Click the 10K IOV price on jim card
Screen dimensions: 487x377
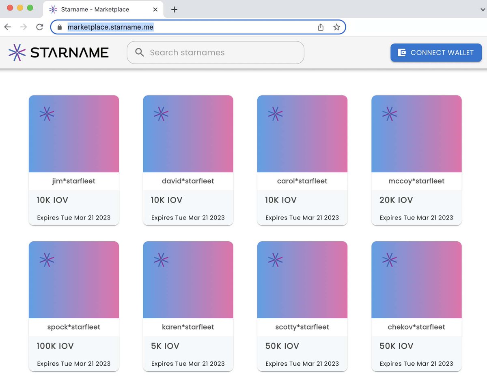point(53,200)
